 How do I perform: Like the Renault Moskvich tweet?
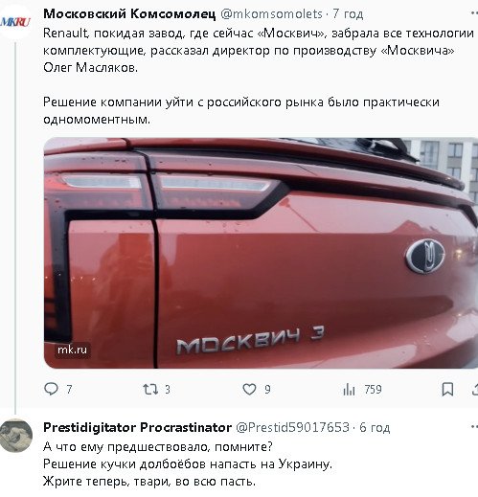(x=249, y=389)
